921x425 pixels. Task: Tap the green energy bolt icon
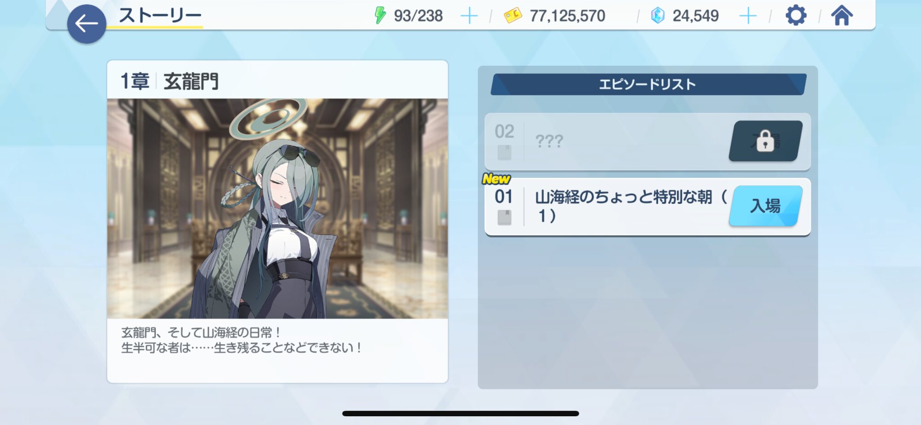(380, 16)
